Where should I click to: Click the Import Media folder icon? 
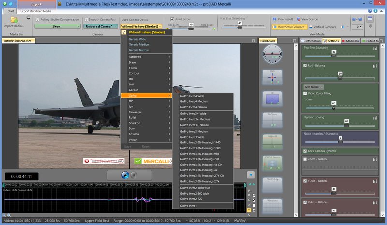tap(14, 20)
